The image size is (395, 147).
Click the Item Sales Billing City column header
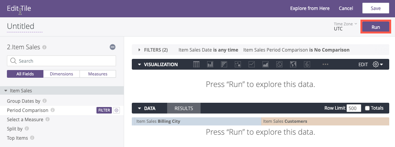pyautogui.click(x=196, y=121)
